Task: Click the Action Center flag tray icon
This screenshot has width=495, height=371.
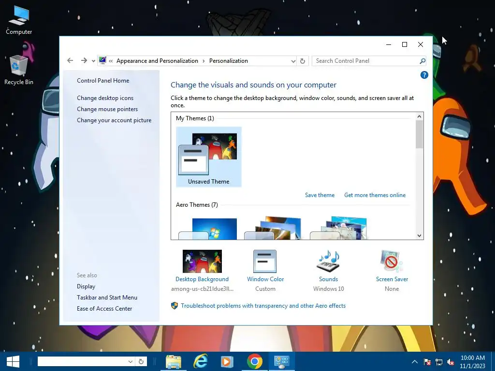Action: coord(427,362)
